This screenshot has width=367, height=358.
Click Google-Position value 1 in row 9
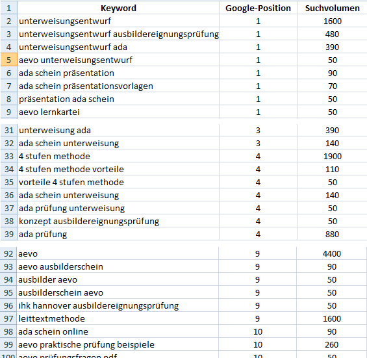point(258,112)
